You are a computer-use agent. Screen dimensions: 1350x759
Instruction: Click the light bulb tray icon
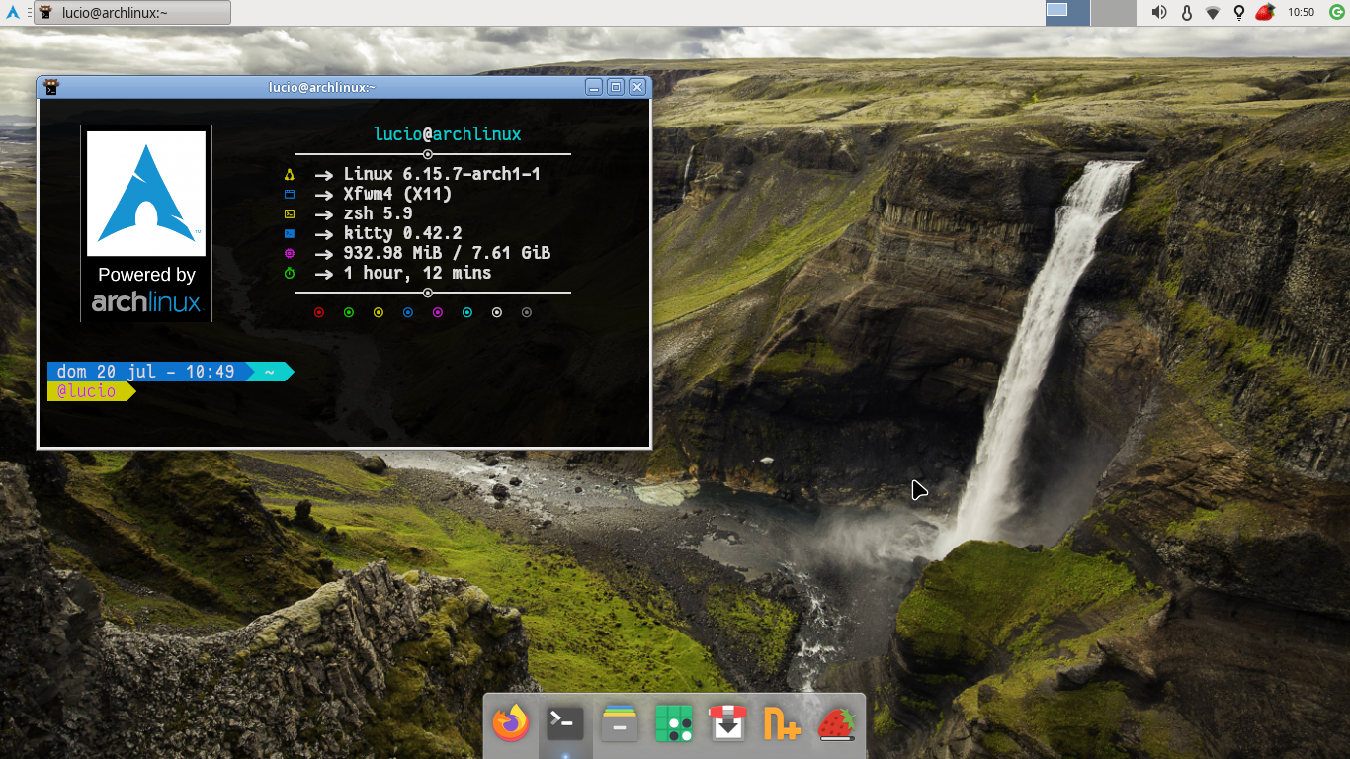(x=1238, y=13)
